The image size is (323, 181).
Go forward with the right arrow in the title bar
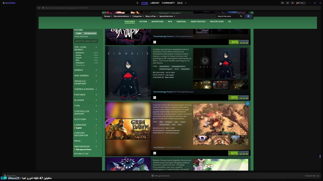(185, 3)
